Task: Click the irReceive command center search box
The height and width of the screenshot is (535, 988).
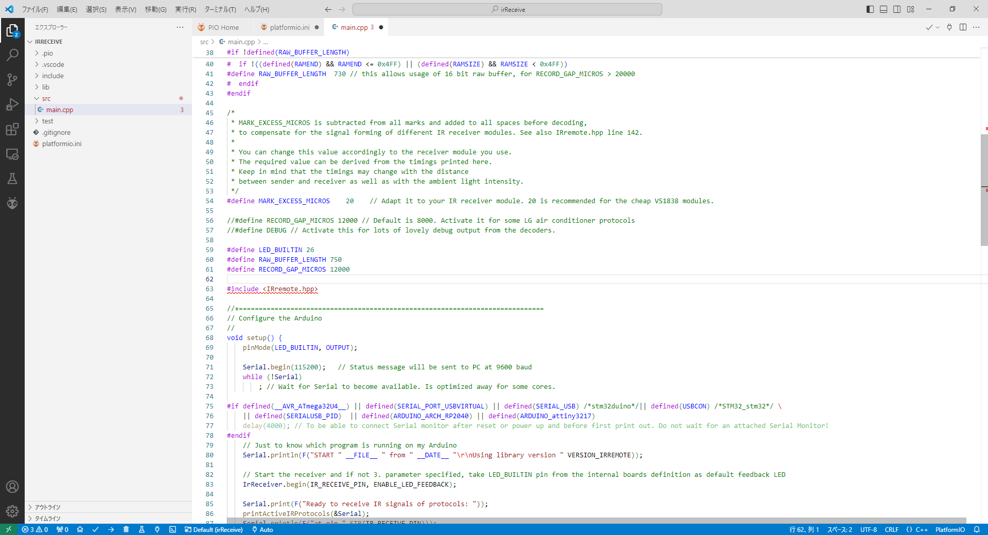Action: (x=507, y=9)
